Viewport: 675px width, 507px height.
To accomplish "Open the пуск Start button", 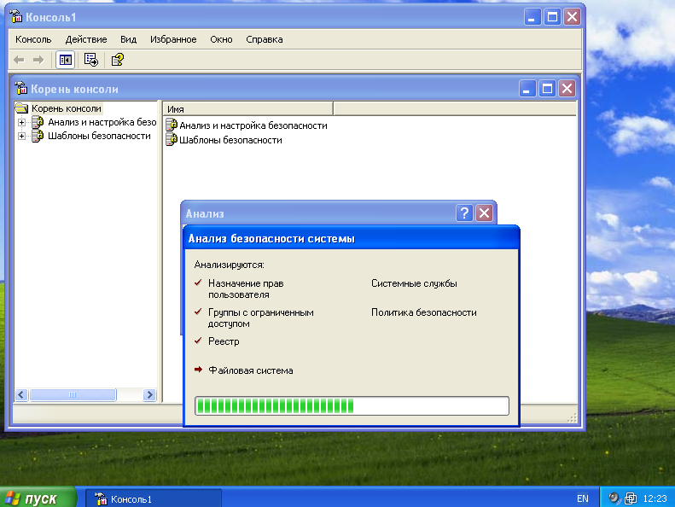I will [x=38, y=498].
